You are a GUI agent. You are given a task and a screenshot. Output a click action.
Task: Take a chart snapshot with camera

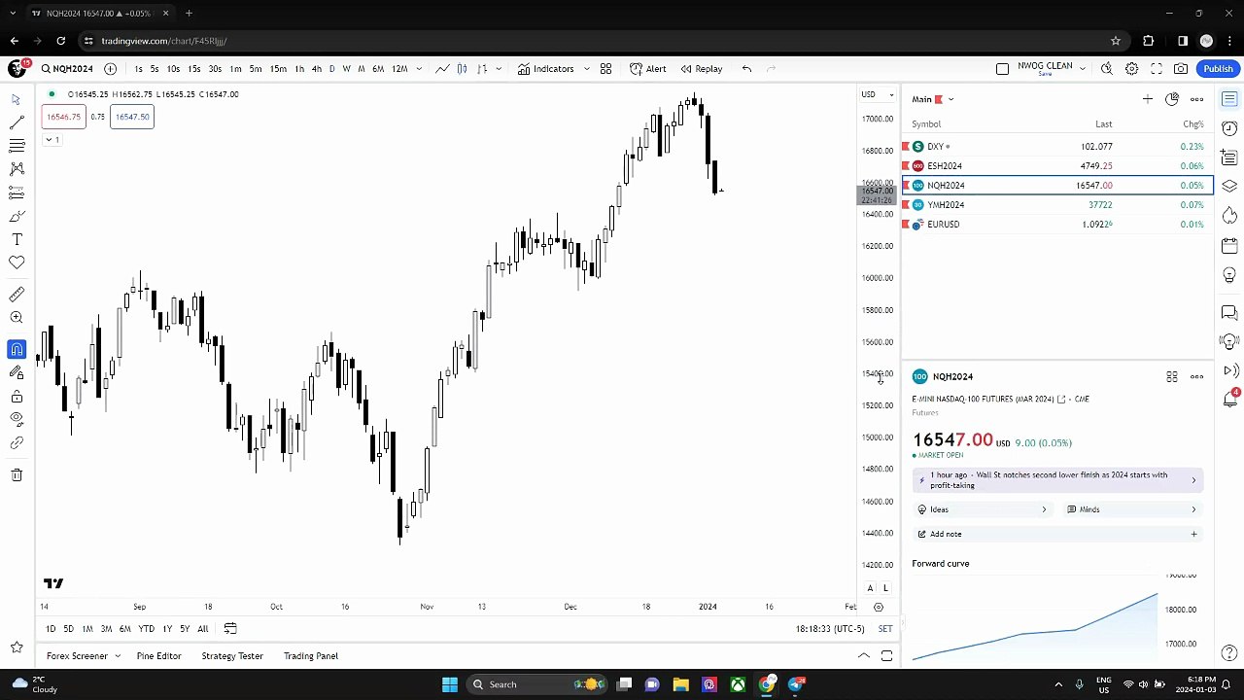click(x=1181, y=69)
